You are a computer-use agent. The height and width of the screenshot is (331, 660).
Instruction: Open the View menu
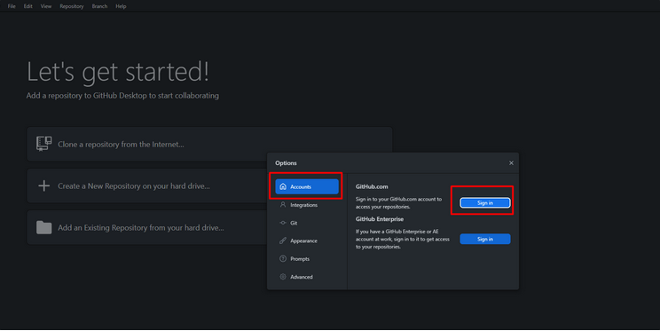(x=46, y=6)
